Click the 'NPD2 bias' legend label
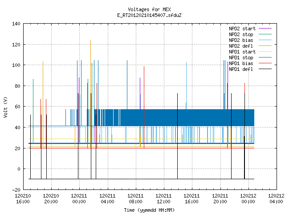285x214 pixels. coord(241,40)
